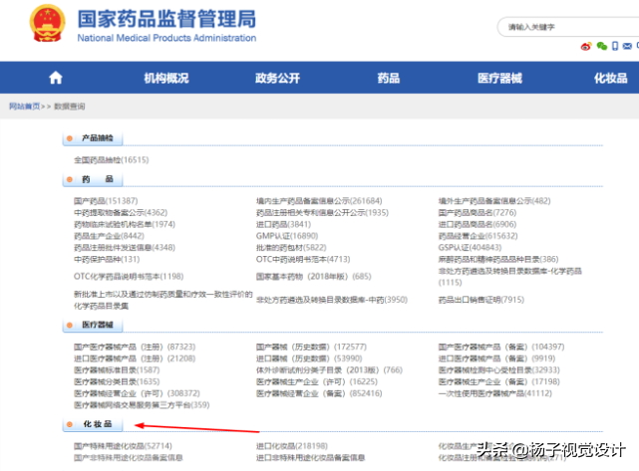639x471 pixels.
Task: Open the Weibo icon link
Action: (586, 46)
